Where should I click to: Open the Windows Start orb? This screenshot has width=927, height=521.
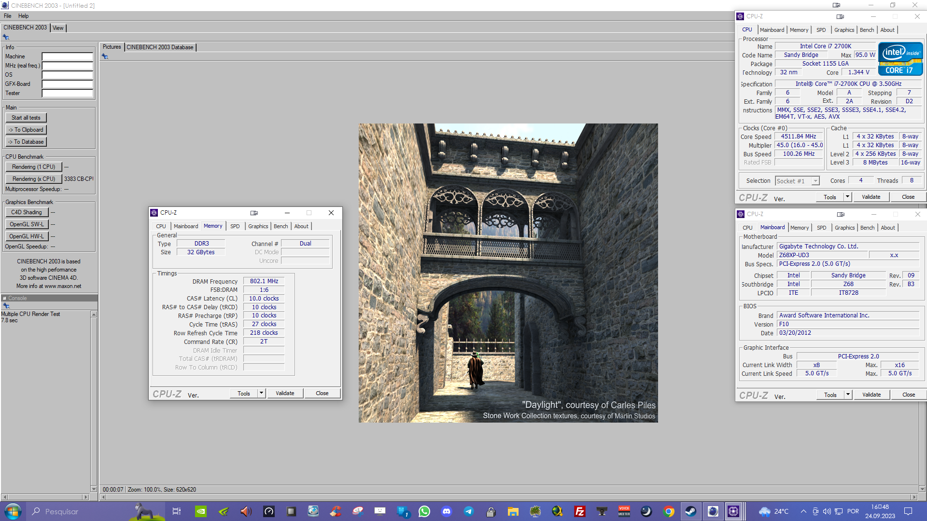click(13, 511)
